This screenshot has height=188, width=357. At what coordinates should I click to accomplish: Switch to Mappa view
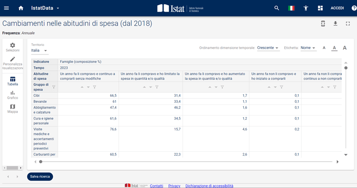coord(13,109)
